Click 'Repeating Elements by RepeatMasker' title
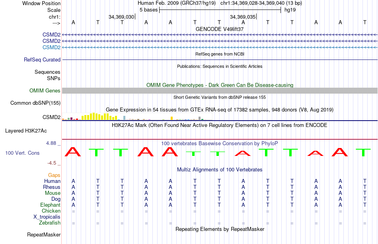 pyautogui.click(x=220, y=229)
